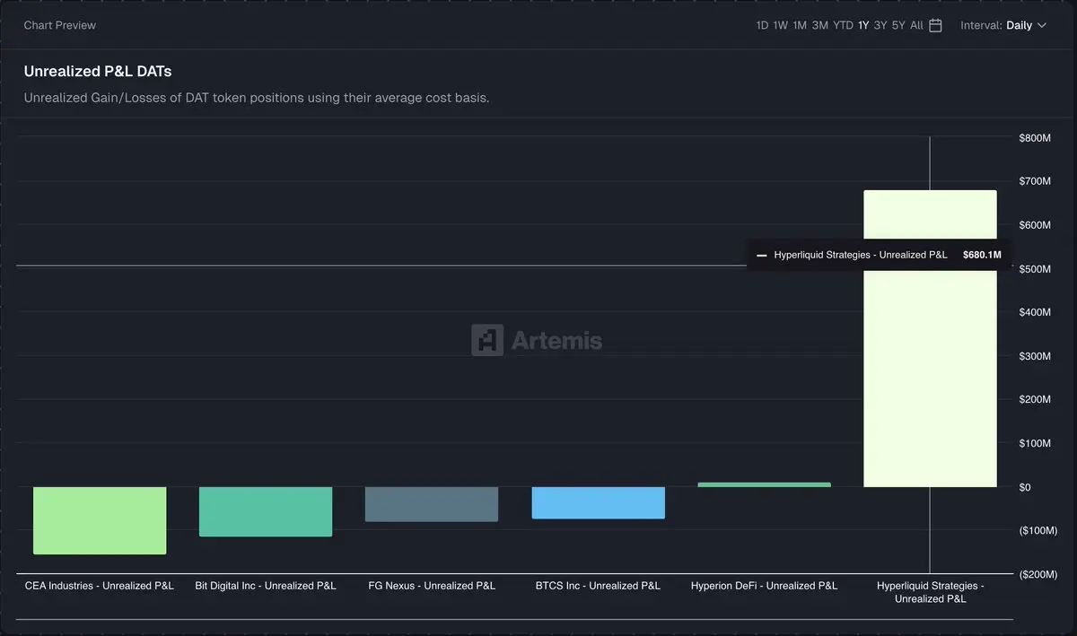Click the Hyperliquid Strategies axis label
This screenshot has height=636, width=1077.
(x=931, y=592)
